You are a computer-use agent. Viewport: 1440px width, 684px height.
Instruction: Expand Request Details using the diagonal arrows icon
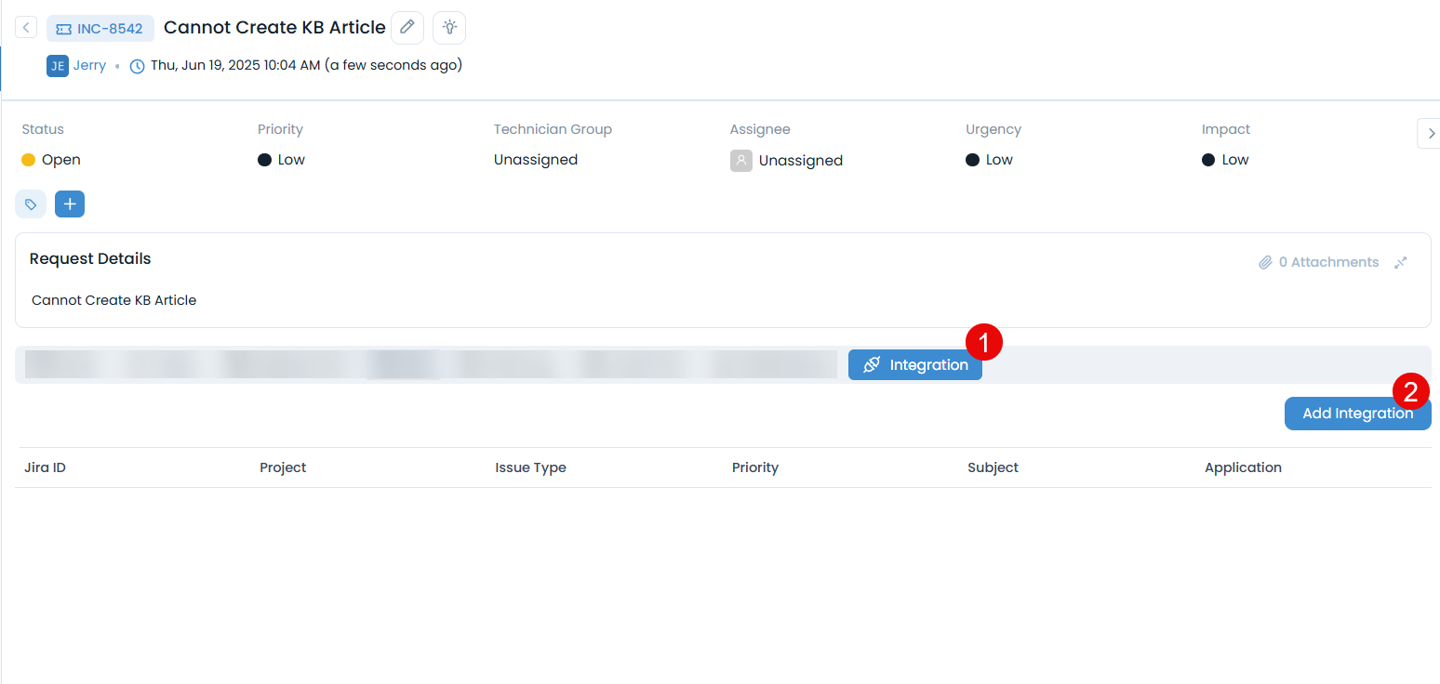1400,262
